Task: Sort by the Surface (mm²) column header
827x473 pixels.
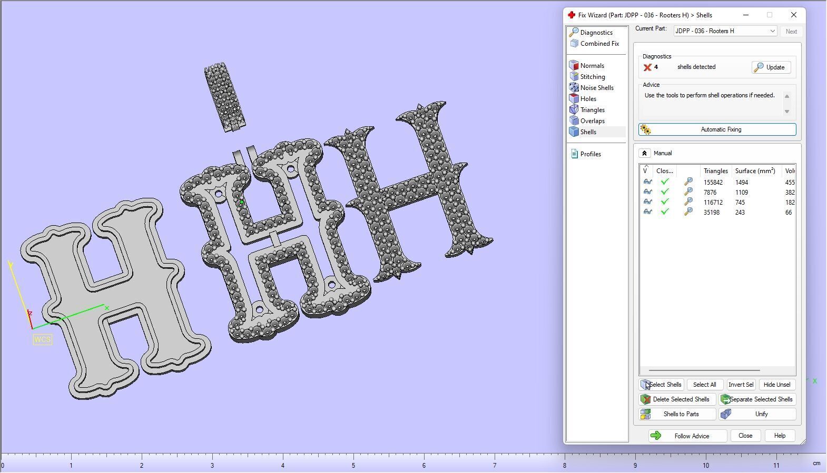Action: pos(755,171)
